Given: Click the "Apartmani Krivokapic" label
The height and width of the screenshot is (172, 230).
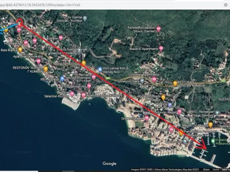Looking at the screenshot, I should point(28,56).
